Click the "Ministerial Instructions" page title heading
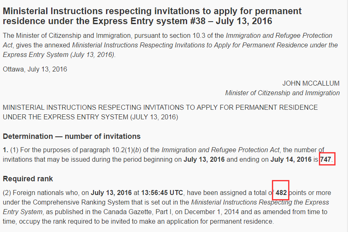This screenshot has height=232, width=348. (x=152, y=16)
